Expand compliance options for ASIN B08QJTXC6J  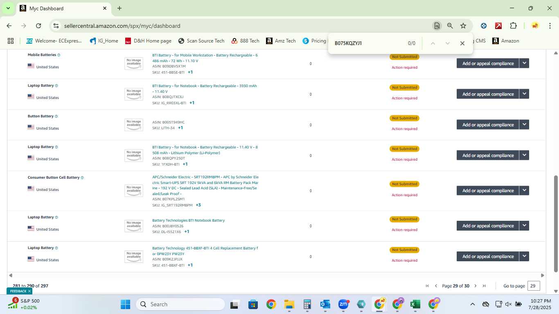click(x=524, y=94)
